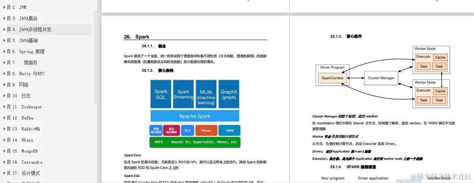The width and height of the screenshot is (474, 183).
Task: Click the "26.1.2. 核心架构" subsection heading
Action: tap(157, 71)
